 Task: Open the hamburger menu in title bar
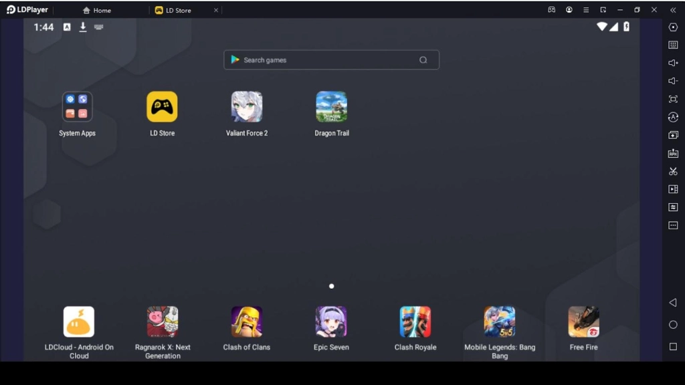(586, 10)
